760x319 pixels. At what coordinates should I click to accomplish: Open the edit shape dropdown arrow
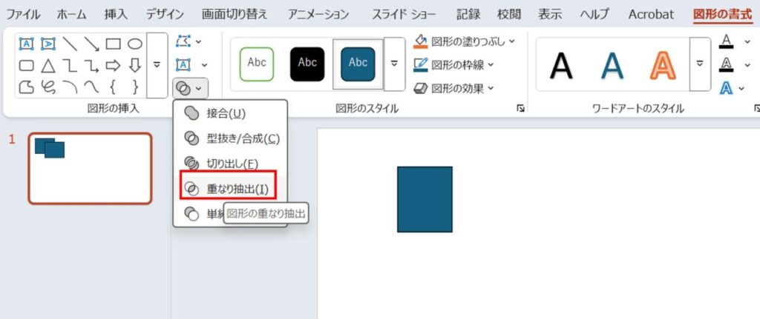coord(198,41)
